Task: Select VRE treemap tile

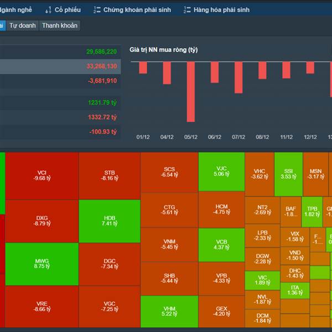Action: coord(42,307)
